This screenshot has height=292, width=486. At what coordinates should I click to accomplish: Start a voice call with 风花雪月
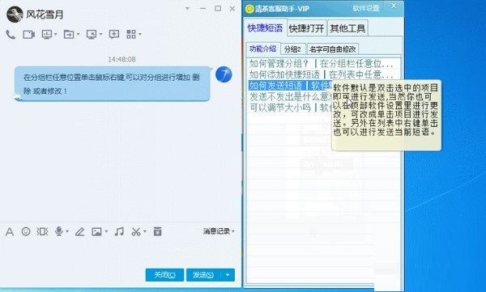click(11, 34)
